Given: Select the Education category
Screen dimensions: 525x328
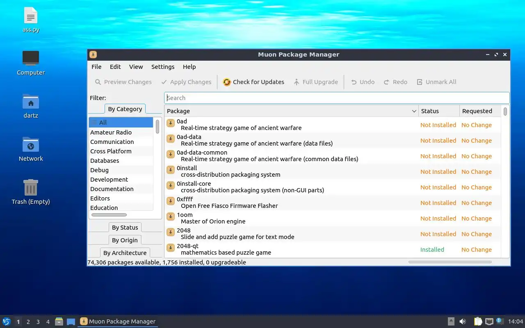Looking at the screenshot, I should 121,208.
